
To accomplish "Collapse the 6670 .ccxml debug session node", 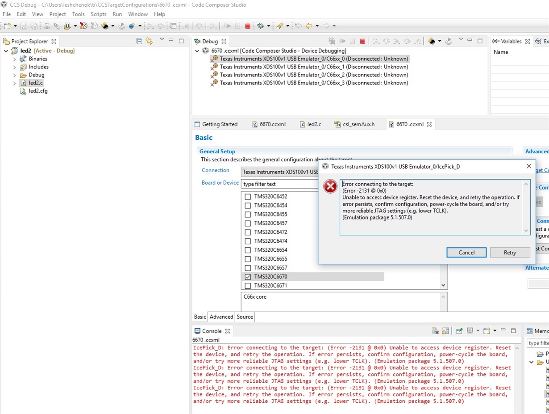I will click(x=197, y=51).
